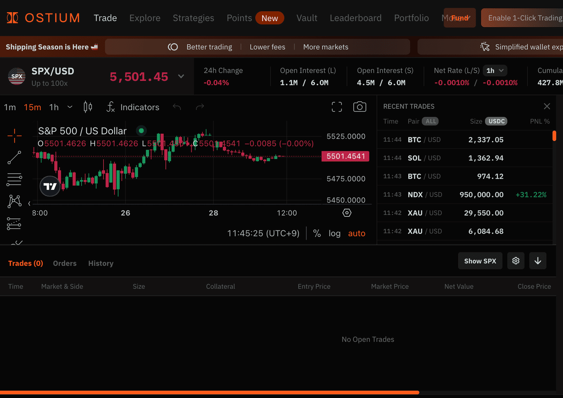Click the Fund button
The image size is (563, 398).
pos(460,18)
